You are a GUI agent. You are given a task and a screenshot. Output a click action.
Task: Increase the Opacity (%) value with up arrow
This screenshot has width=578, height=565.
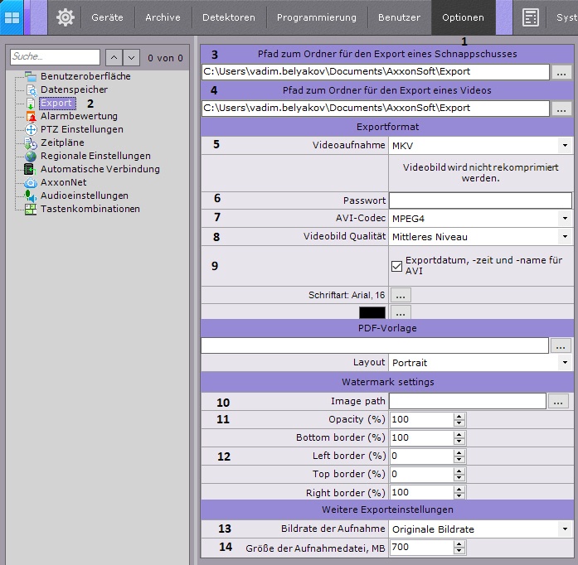pyautogui.click(x=459, y=417)
